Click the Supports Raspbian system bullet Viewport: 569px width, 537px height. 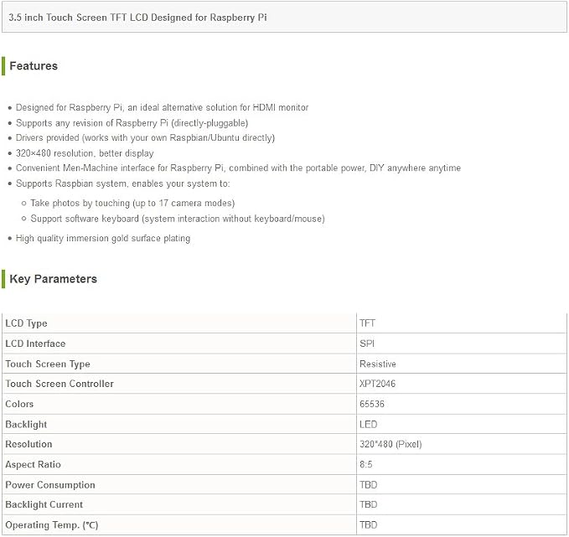(122, 183)
